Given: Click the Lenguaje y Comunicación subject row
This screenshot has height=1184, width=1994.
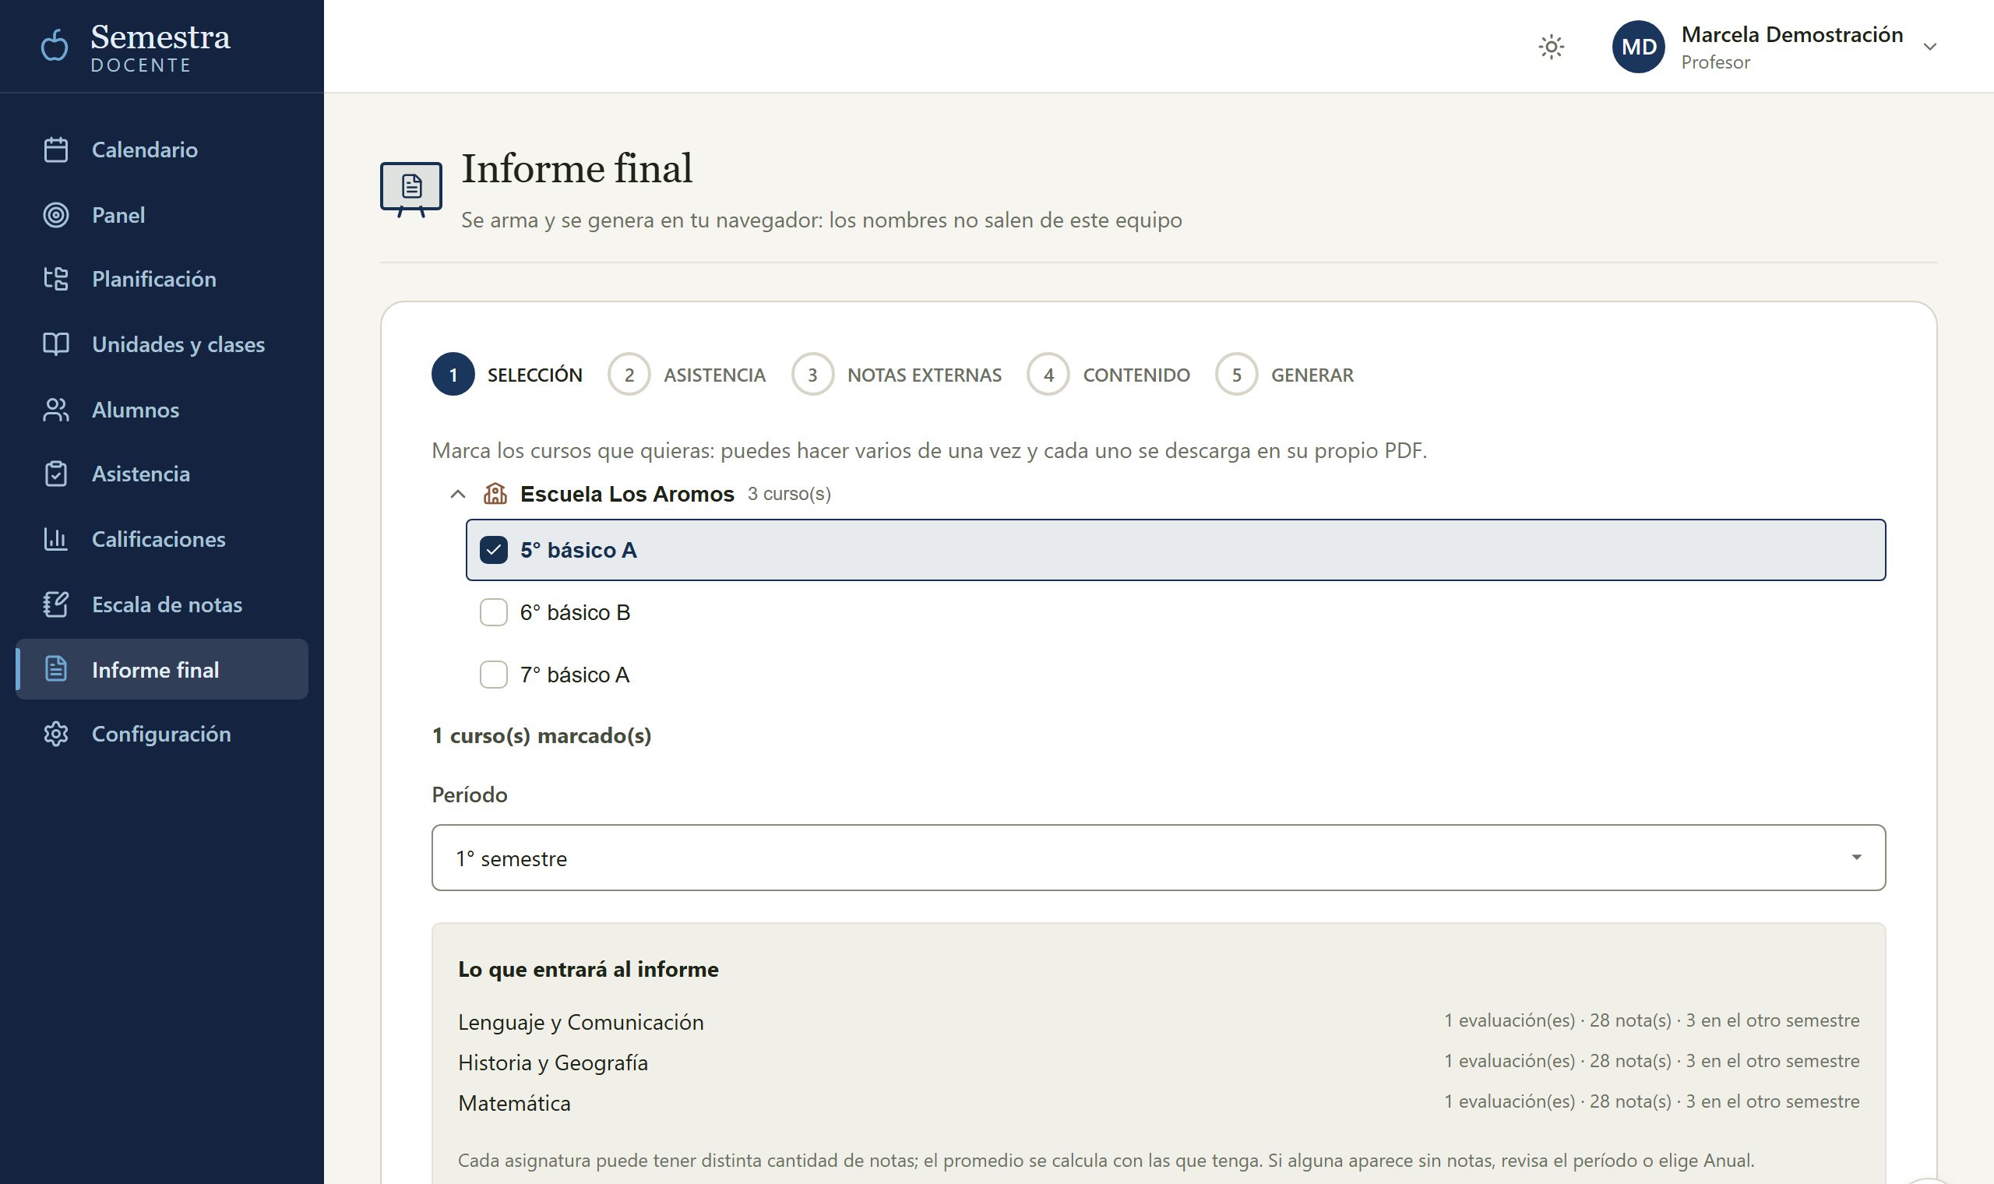Looking at the screenshot, I should click(1158, 1021).
